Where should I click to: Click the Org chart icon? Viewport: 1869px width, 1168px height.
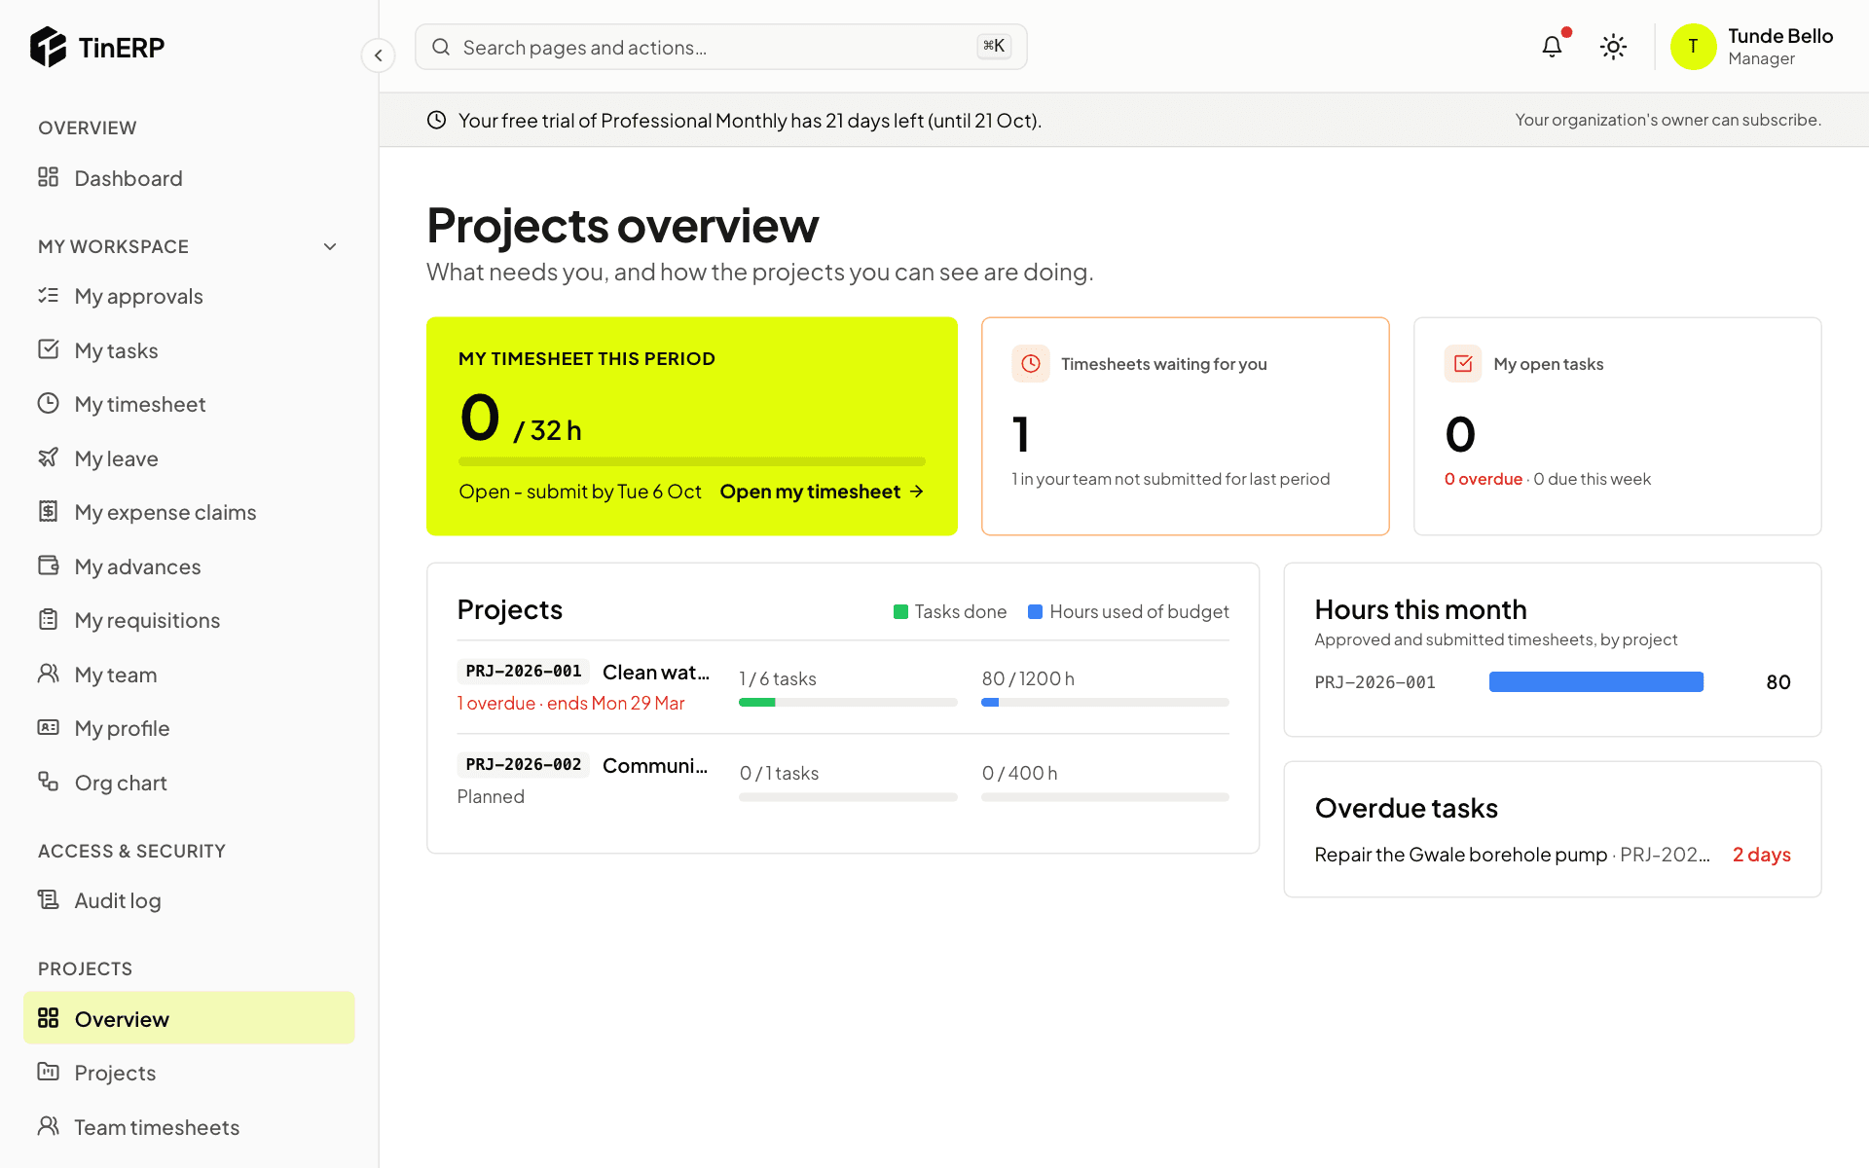click(49, 782)
